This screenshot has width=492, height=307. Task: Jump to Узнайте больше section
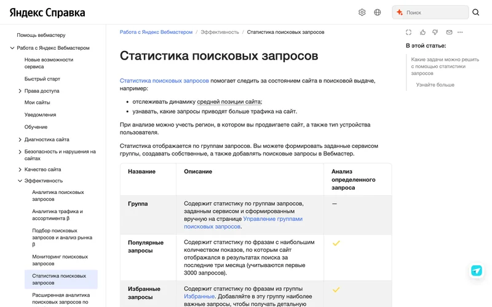pos(435,85)
